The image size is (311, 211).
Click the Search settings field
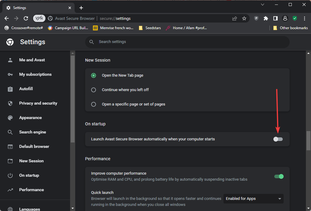(x=187, y=42)
